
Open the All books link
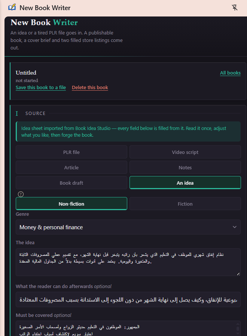point(230,73)
